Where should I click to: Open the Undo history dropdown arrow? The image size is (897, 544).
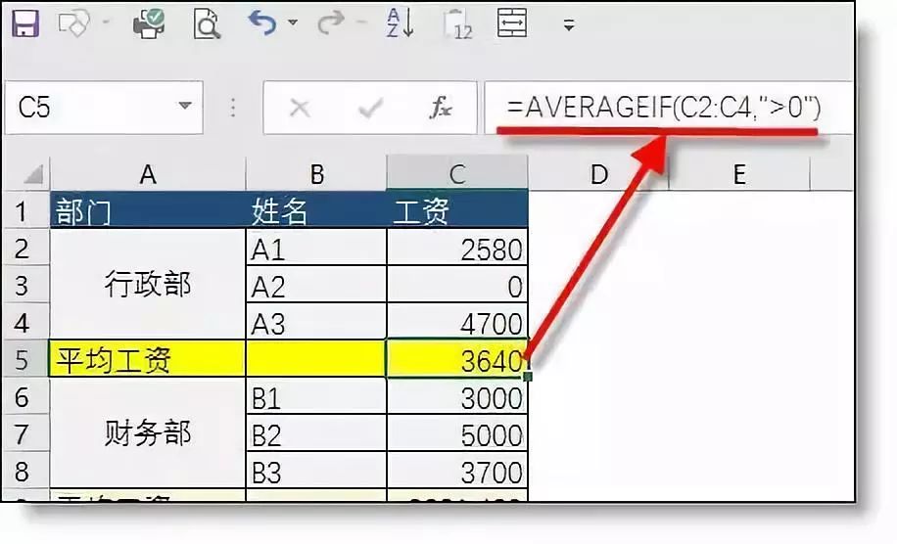tap(293, 23)
